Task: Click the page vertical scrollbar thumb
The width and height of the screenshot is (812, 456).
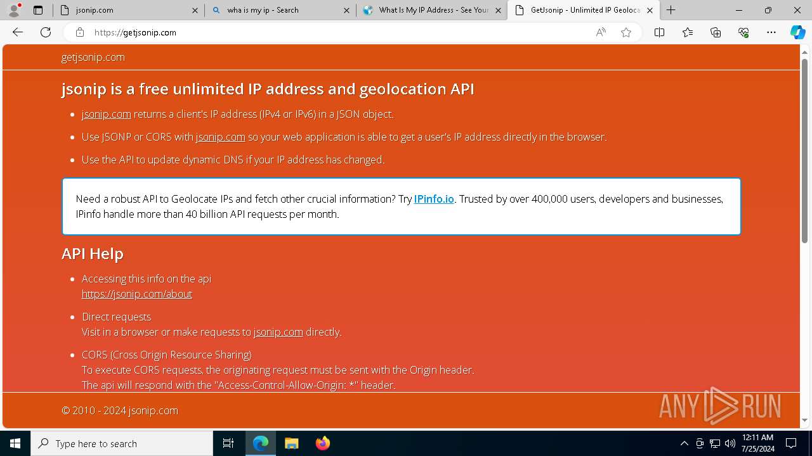Action: [805, 151]
